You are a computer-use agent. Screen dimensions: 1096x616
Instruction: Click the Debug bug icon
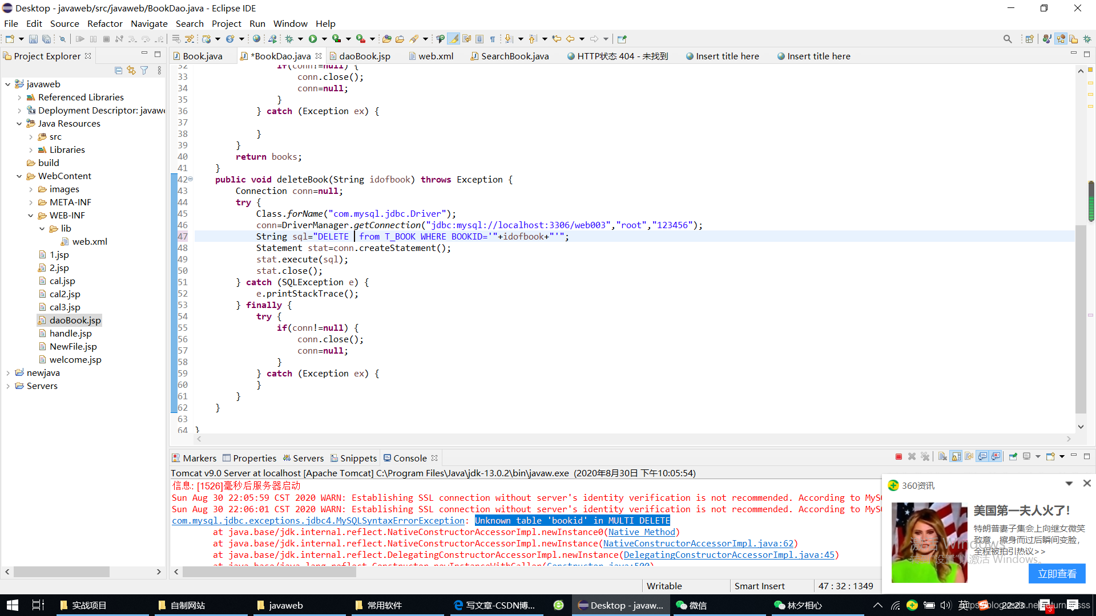point(289,39)
